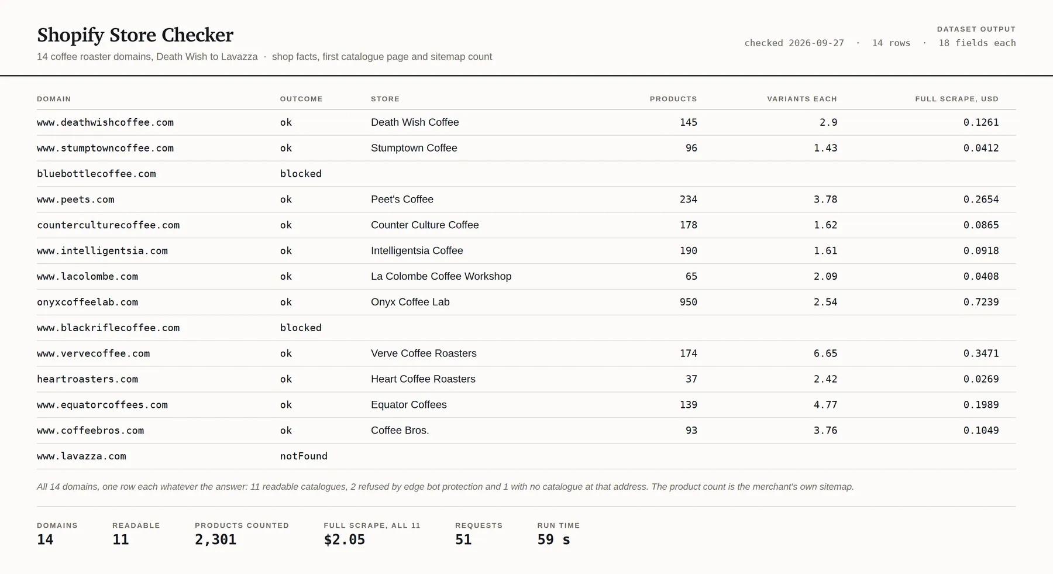Click domain onyxcoffeelab.com
Viewport: 1053px width, 574px height.
(x=88, y=303)
